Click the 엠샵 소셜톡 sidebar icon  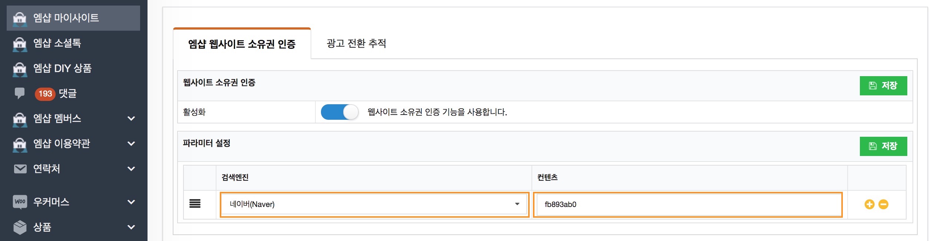[20, 44]
